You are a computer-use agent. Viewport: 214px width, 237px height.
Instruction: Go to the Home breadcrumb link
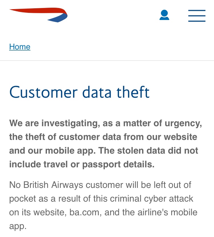(20, 47)
